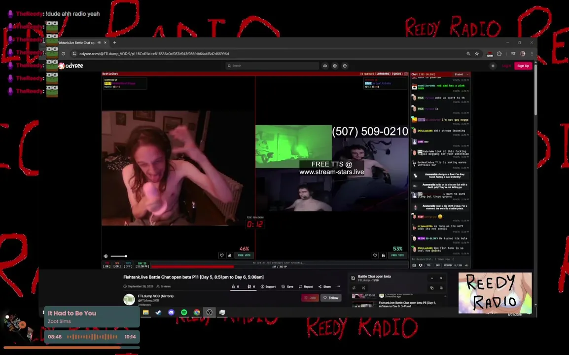Viewport: 569px width, 355px height.
Task: Save the video to a playlist
Action: [287, 286]
